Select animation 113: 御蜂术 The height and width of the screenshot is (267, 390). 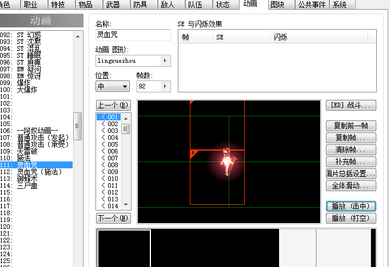click(37, 179)
